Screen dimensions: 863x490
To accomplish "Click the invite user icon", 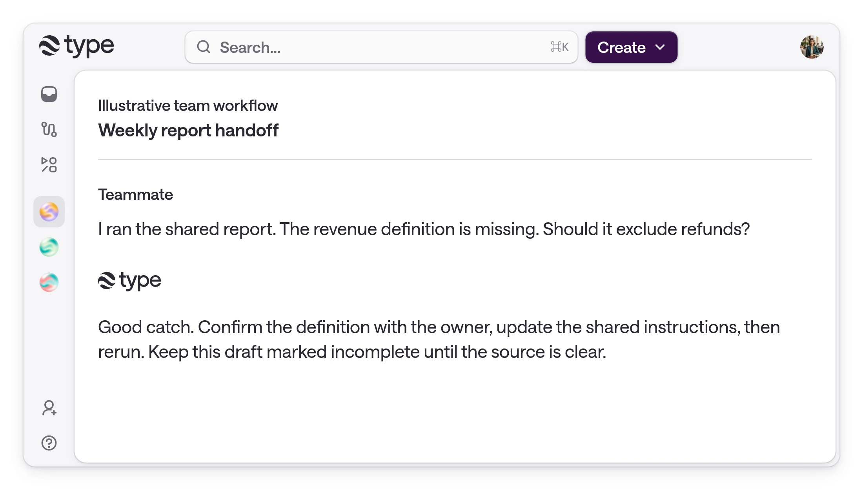I will point(49,408).
